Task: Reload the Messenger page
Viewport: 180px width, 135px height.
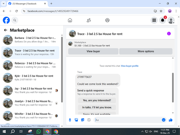Action: 17,11
